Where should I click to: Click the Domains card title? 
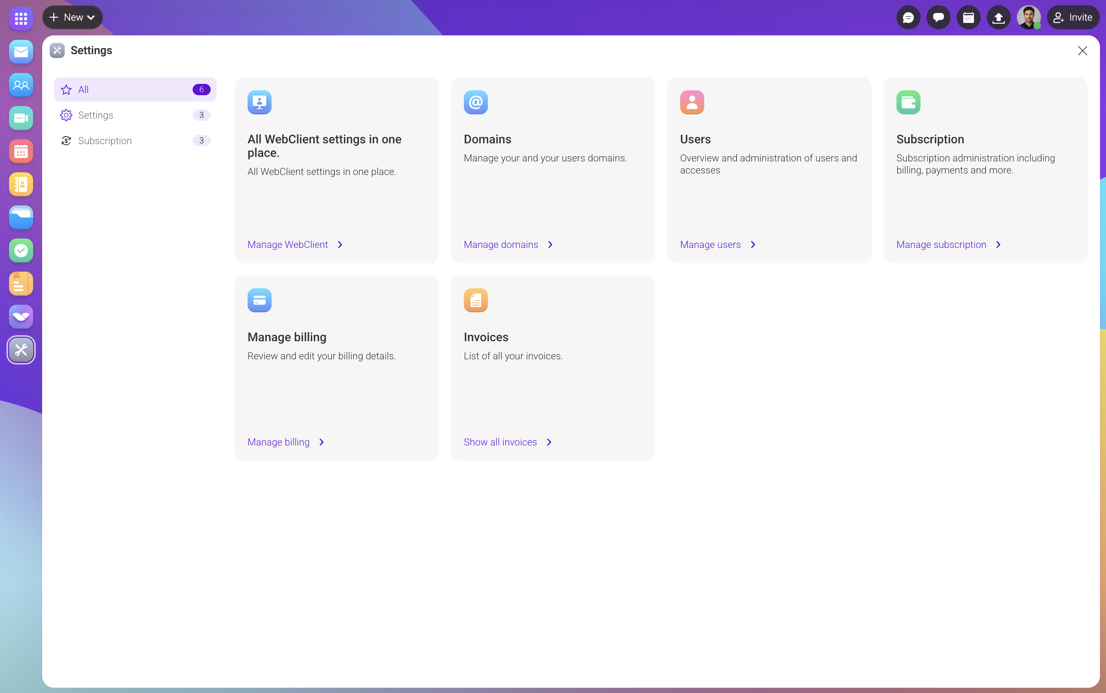488,139
